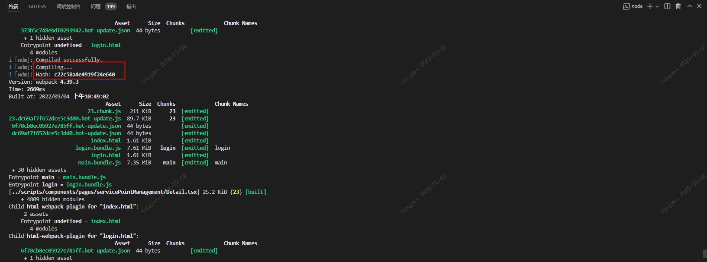Expand the terminal launch profile dropdown arrow
Screen dimensions: 707x262
coord(657,6)
